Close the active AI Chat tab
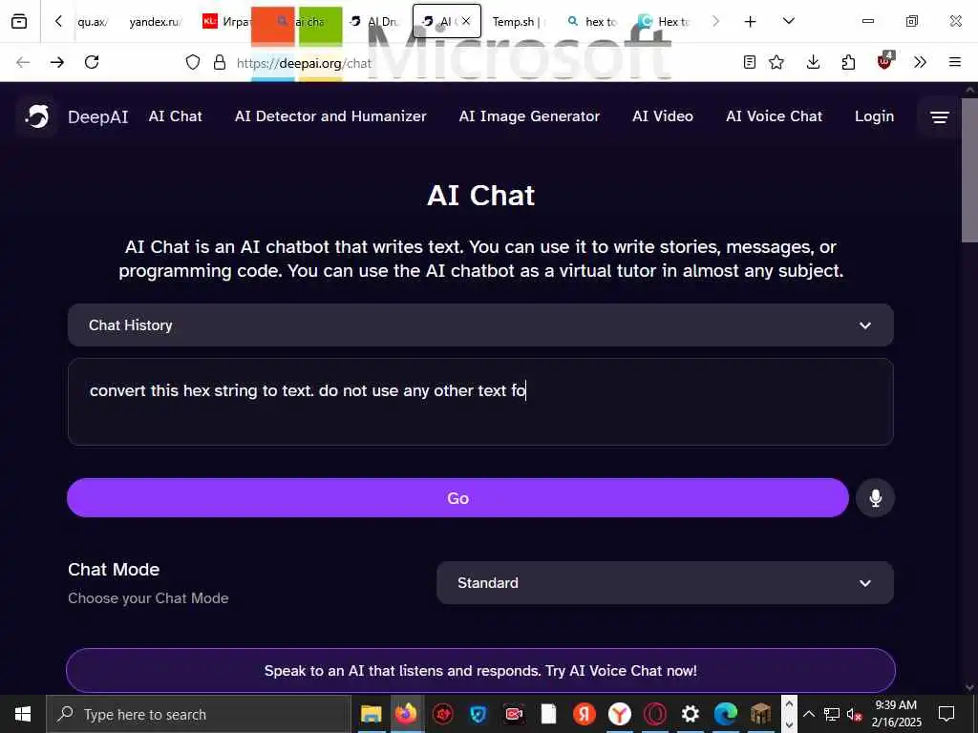 (466, 21)
